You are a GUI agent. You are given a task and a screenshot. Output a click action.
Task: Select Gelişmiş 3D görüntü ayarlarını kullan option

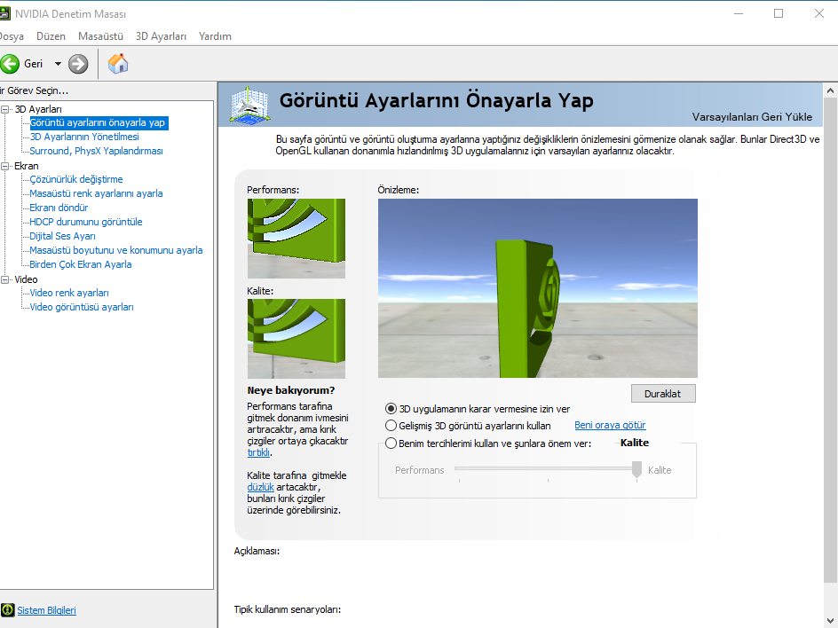(391, 426)
